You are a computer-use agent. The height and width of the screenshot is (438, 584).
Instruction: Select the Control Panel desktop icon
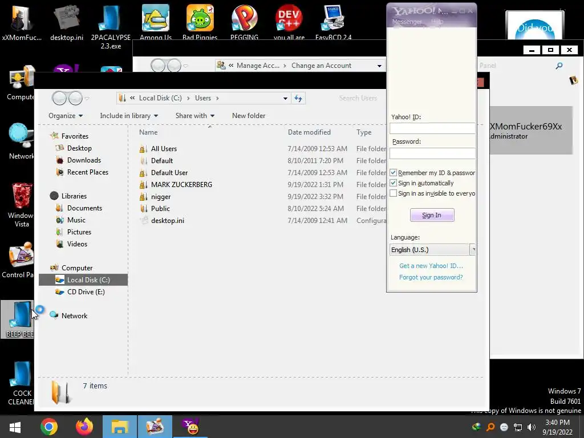click(x=18, y=260)
